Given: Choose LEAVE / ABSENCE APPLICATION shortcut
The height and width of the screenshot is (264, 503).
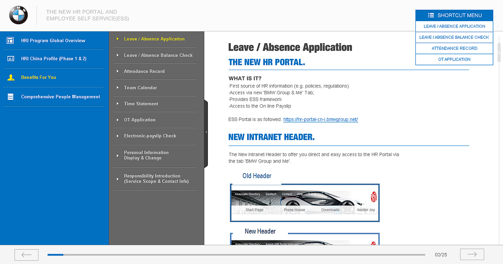Looking at the screenshot, I should click(454, 26).
